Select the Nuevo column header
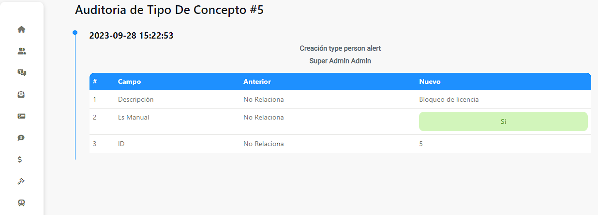Viewport: 598px width, 215px height. (x=430, y=81)
